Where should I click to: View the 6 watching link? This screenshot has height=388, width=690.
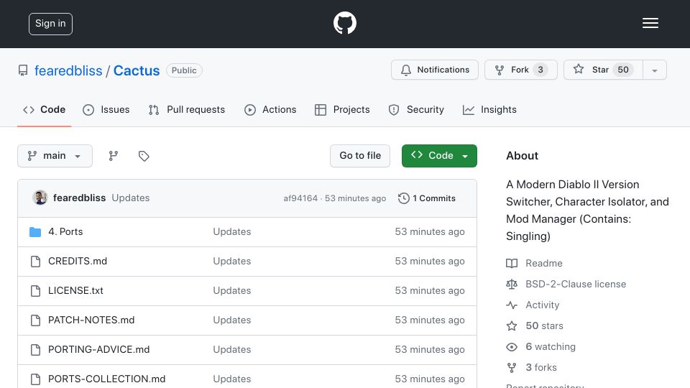[x=540, y=346]
